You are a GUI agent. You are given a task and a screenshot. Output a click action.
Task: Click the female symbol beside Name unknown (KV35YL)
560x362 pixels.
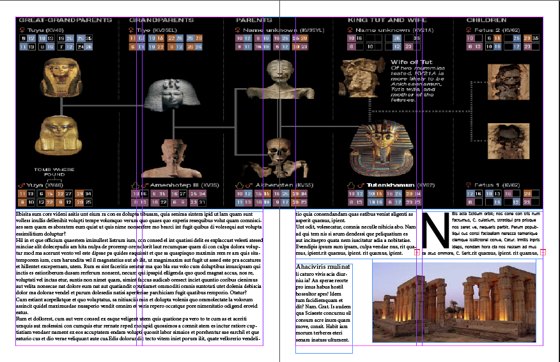coord(238,30)
